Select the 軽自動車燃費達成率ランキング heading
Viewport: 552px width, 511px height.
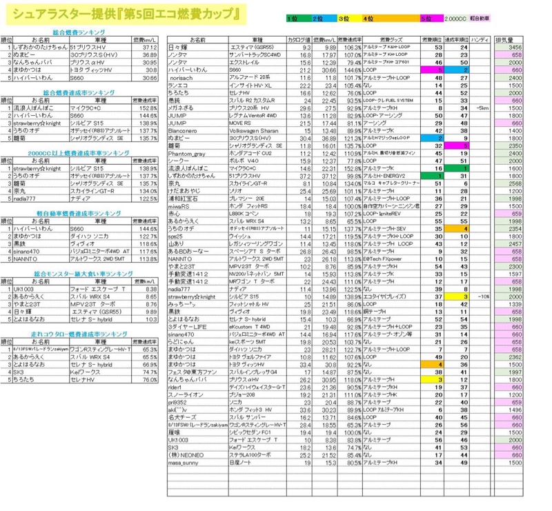point(79,213)
